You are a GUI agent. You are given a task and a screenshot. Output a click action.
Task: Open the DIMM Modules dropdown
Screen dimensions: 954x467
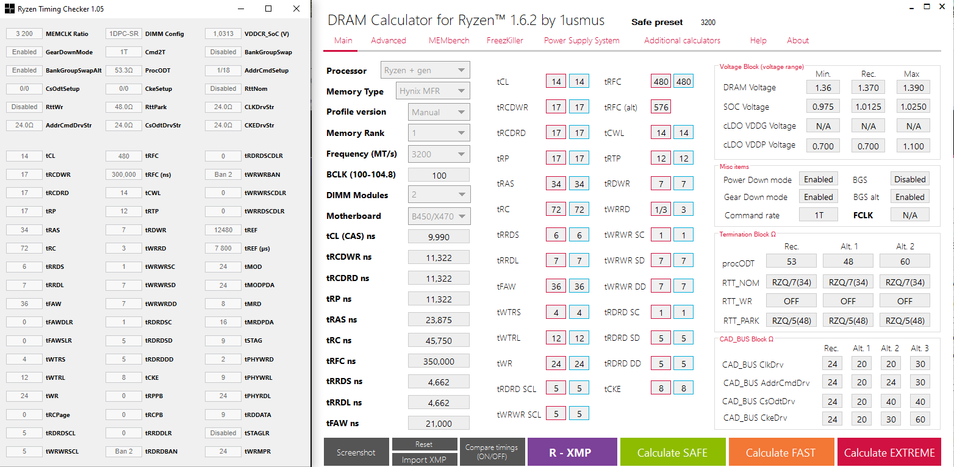(x=439, y=195)
